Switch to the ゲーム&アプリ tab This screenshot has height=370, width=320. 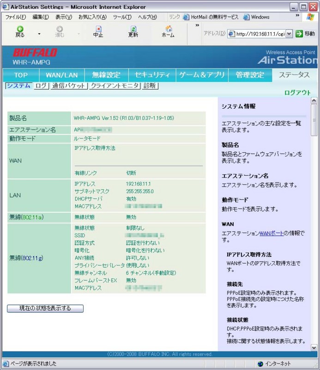click(202, 75)
